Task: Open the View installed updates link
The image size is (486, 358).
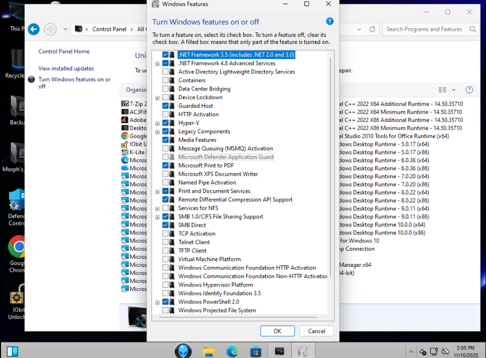Action: point(66,68)
